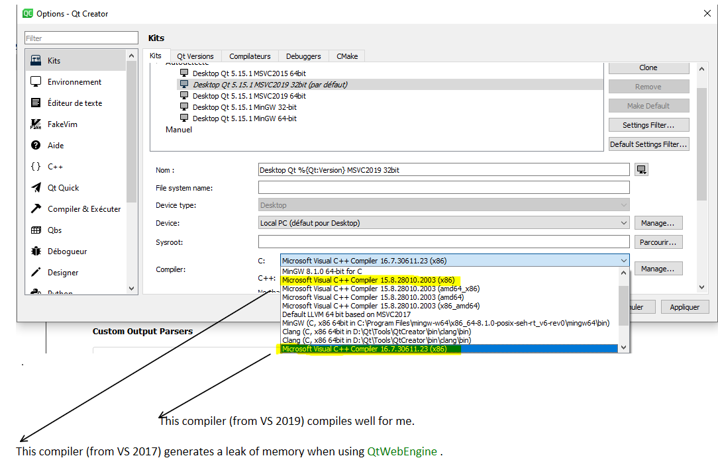Close the Options dialog
This screenshot has width=718, height=458.
coord(707,13)
